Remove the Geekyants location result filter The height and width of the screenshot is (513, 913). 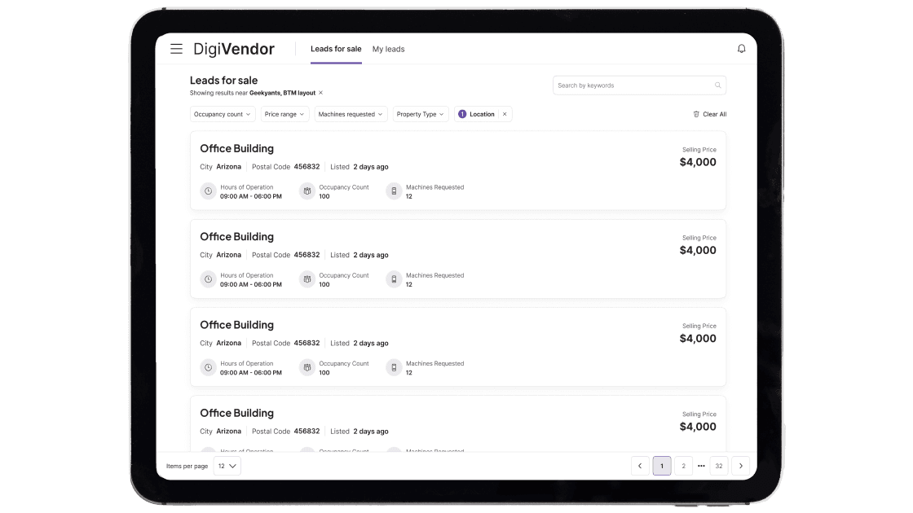321,93
